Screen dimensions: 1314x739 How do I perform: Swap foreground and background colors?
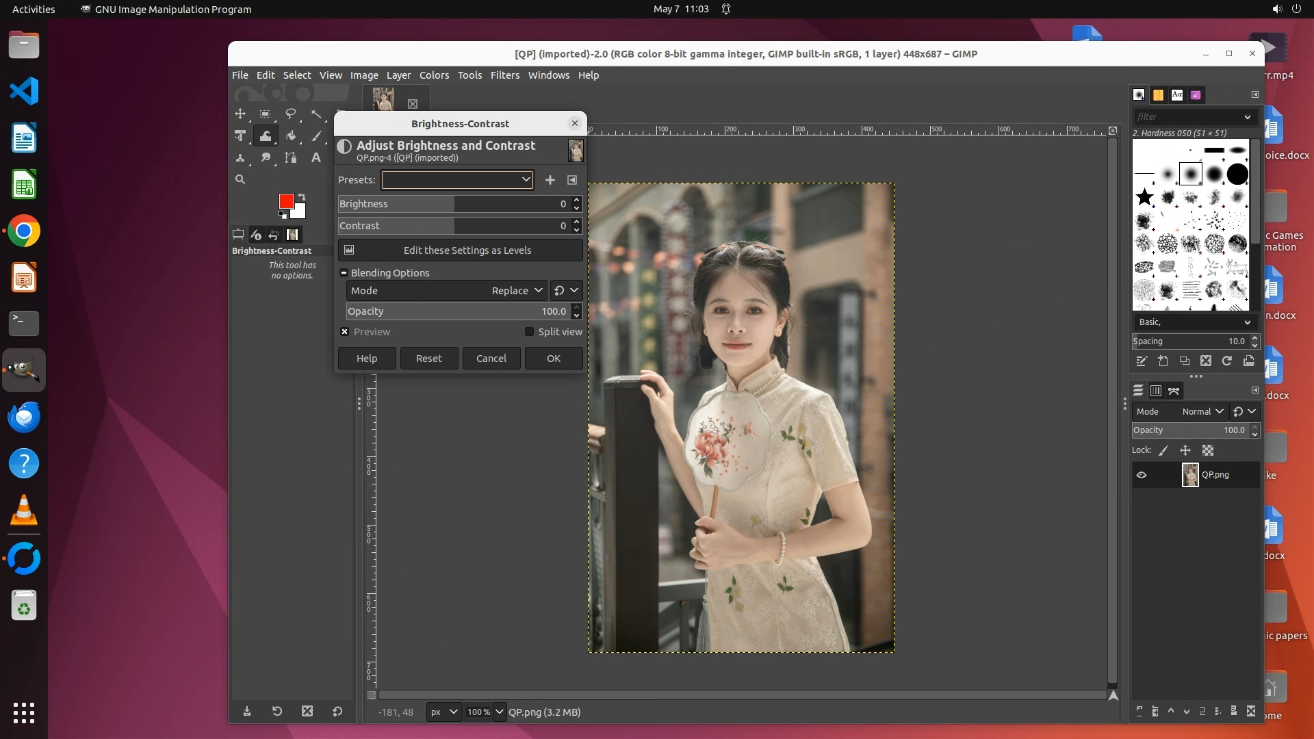[x=302, y=197]
